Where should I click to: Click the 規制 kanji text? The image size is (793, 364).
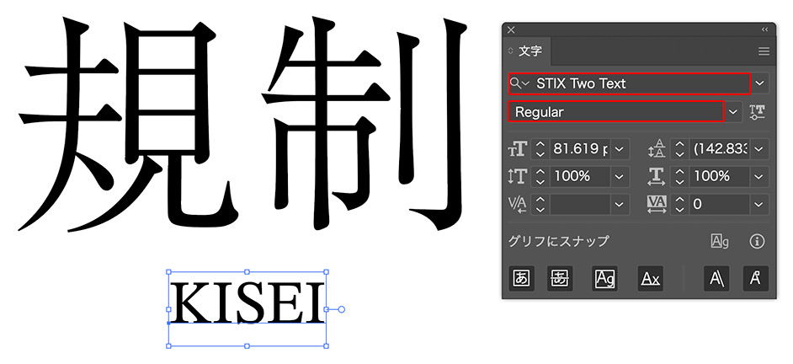[244, 126]
